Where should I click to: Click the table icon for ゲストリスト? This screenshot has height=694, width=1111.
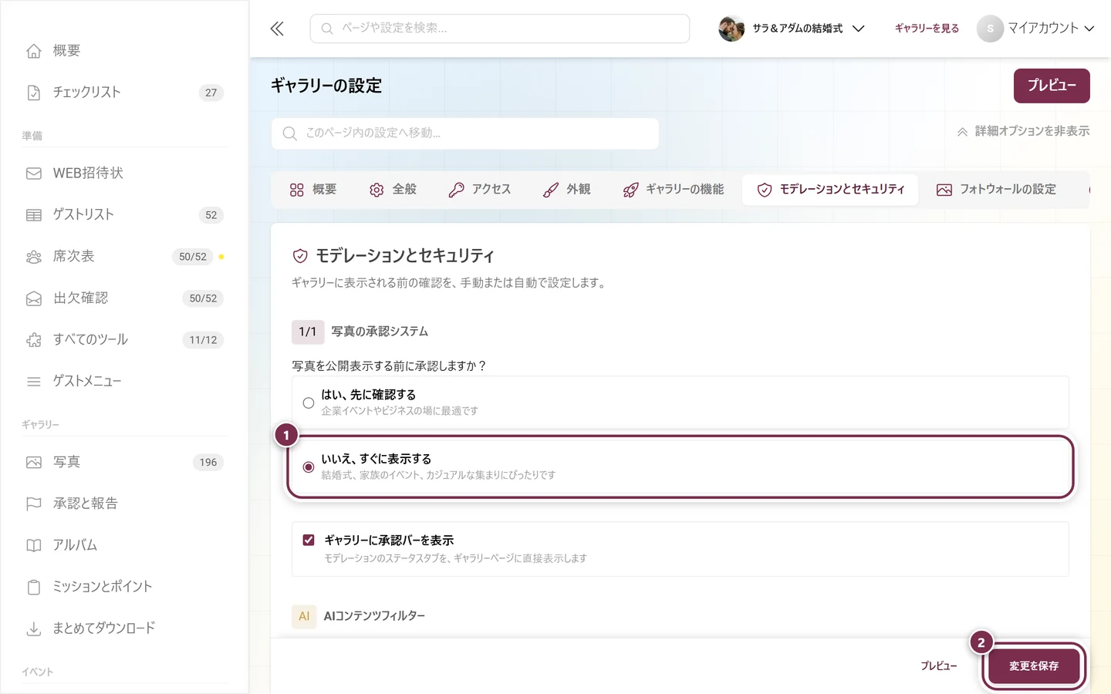pos(34,215)
